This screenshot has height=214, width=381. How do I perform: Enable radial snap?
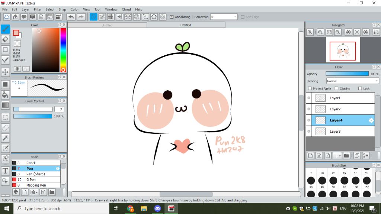click(x=128, y=17)
